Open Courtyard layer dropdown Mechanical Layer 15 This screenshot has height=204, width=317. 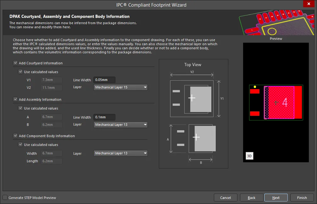coord(120,87)
